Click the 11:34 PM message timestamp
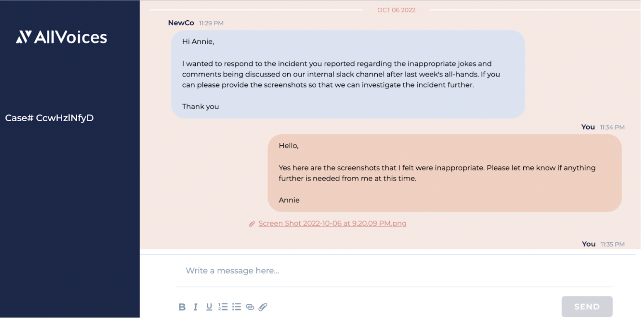 pyautogui.click(x=612, y=128)
